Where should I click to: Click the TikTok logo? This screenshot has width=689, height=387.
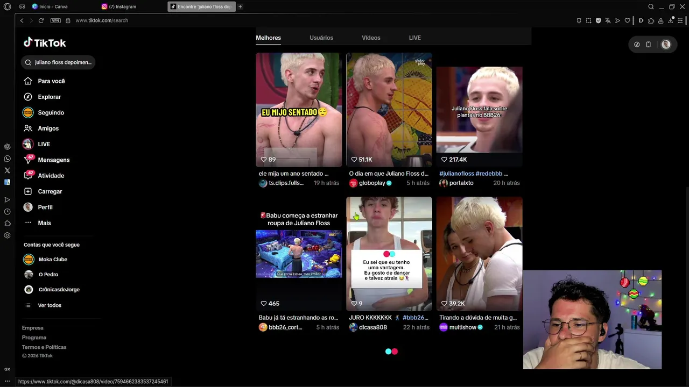coord(45,43)
